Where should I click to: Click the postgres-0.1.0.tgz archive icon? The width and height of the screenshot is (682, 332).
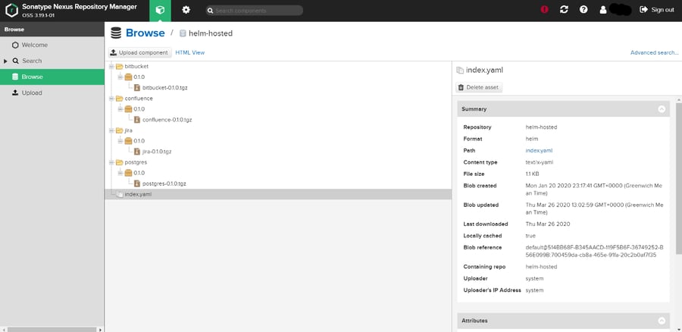pos(137,183)
